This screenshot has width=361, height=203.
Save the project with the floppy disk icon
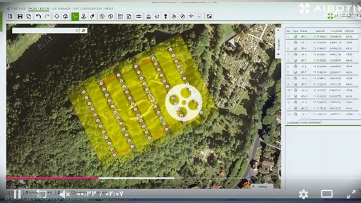coord(20,16)
